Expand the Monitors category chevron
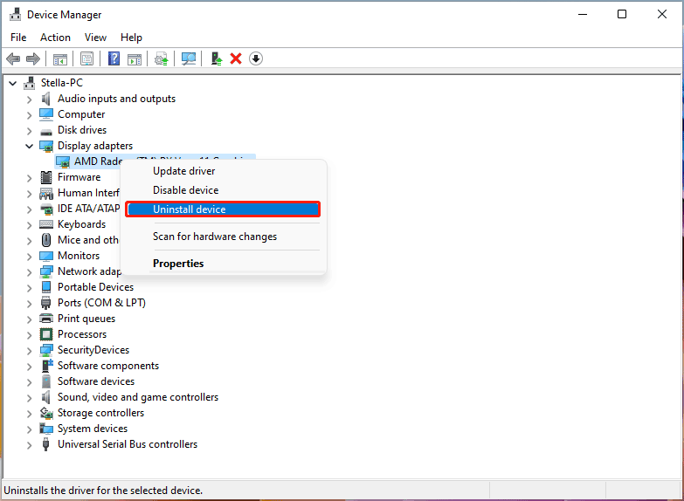Screen dimensions: 684x501 point(29,257)
